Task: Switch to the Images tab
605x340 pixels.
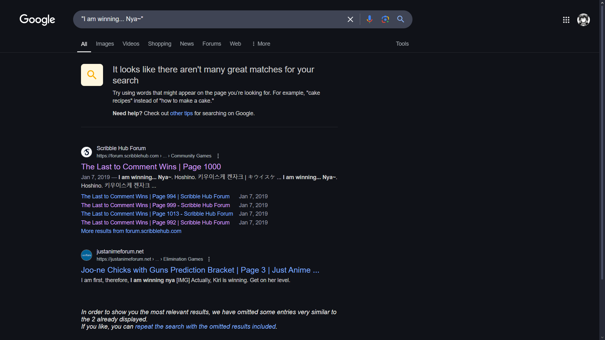Action: point(105,44)
